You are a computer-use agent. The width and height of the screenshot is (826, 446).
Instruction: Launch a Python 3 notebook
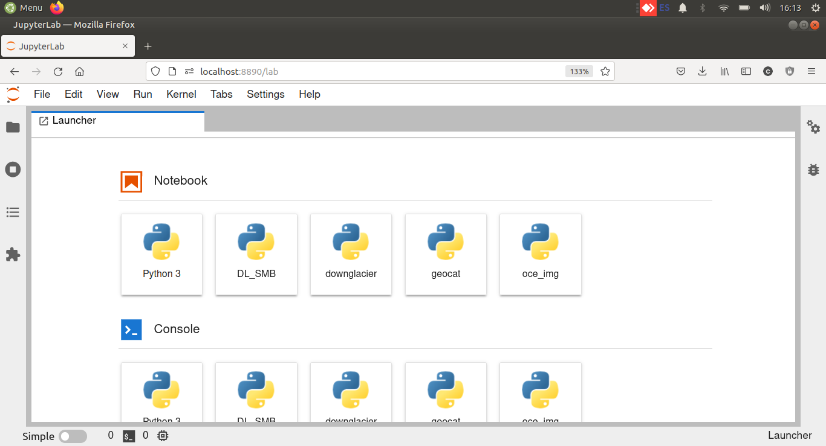click(161, 254)
